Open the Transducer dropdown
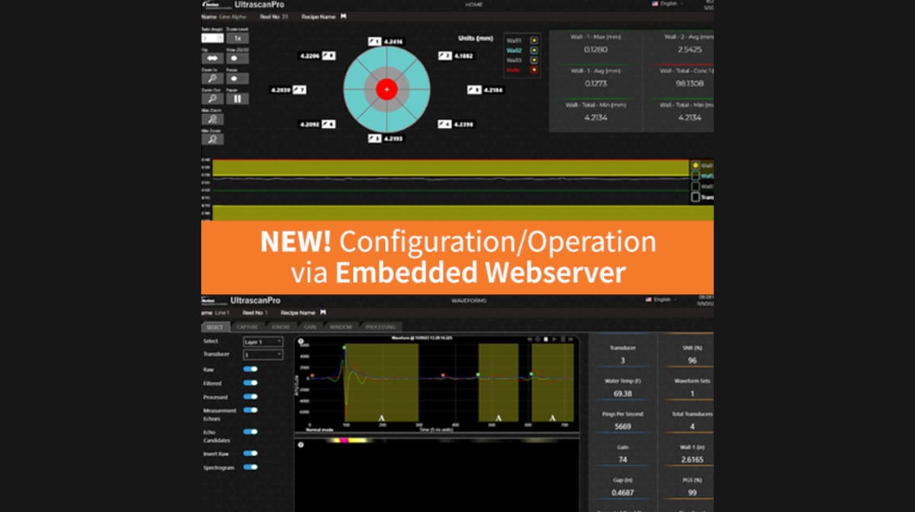Image resolution: width=915 pixels, height=512 pixels. tap(262, 355)
